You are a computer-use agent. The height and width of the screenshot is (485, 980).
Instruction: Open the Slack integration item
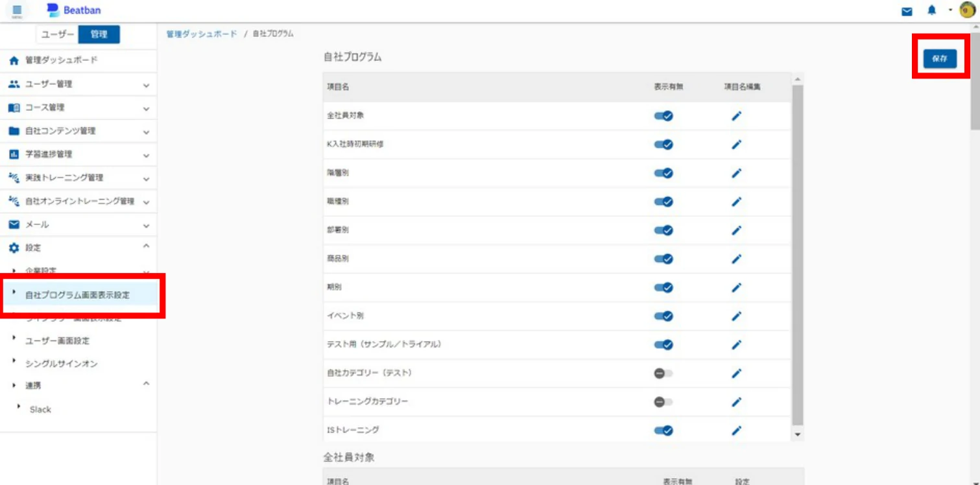(40, 410)
